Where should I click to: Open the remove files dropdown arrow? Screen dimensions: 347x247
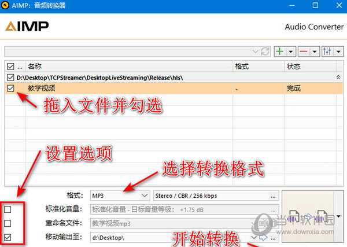tap(315, 52)
